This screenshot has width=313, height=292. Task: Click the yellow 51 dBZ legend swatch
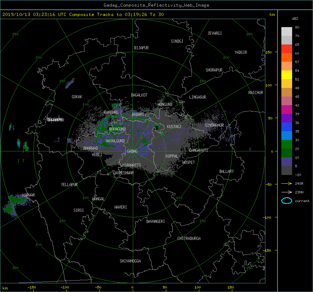click(x=287, y=75)
